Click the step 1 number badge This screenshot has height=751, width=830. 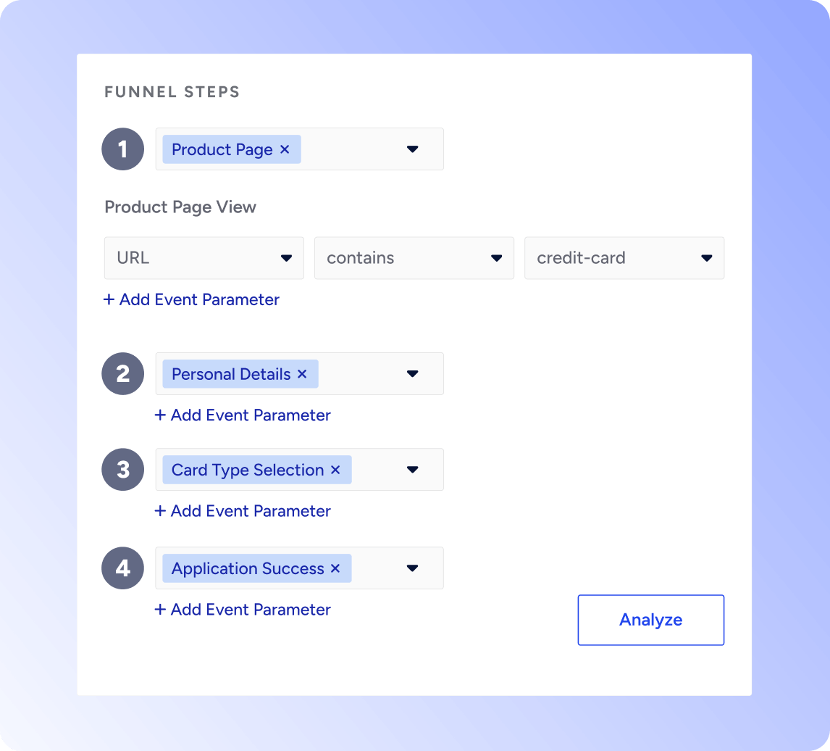pyautogui.click(x=123, y=149)
